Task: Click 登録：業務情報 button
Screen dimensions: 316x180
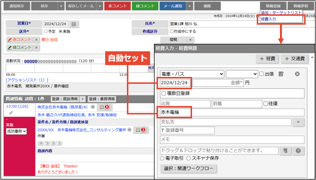Action: [x=102, y=99]
